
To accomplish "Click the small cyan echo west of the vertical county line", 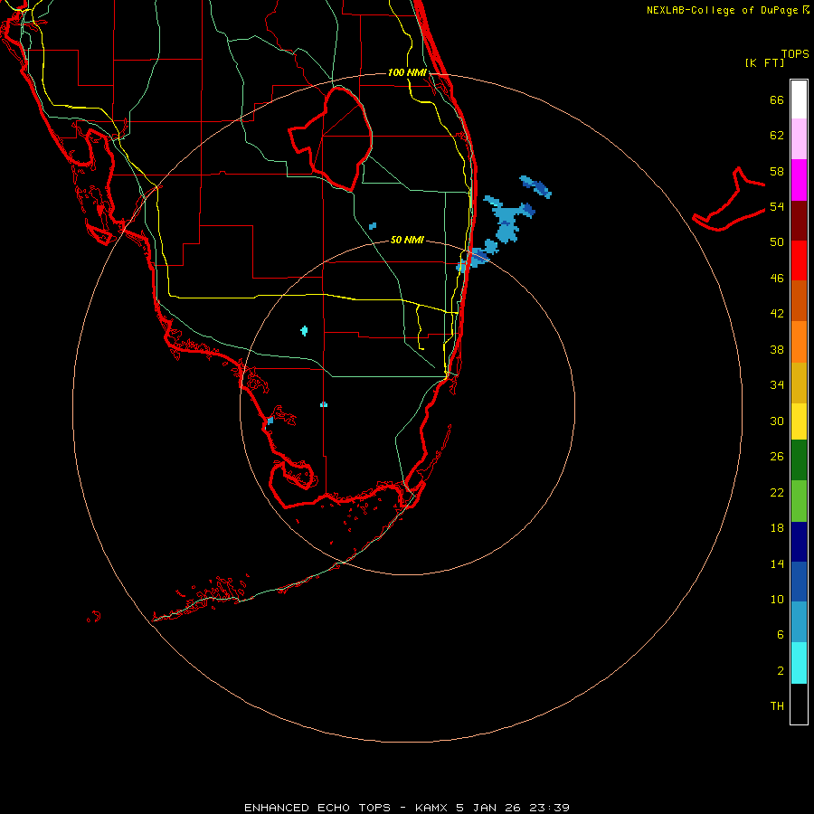I will click(x=304, y=331).
